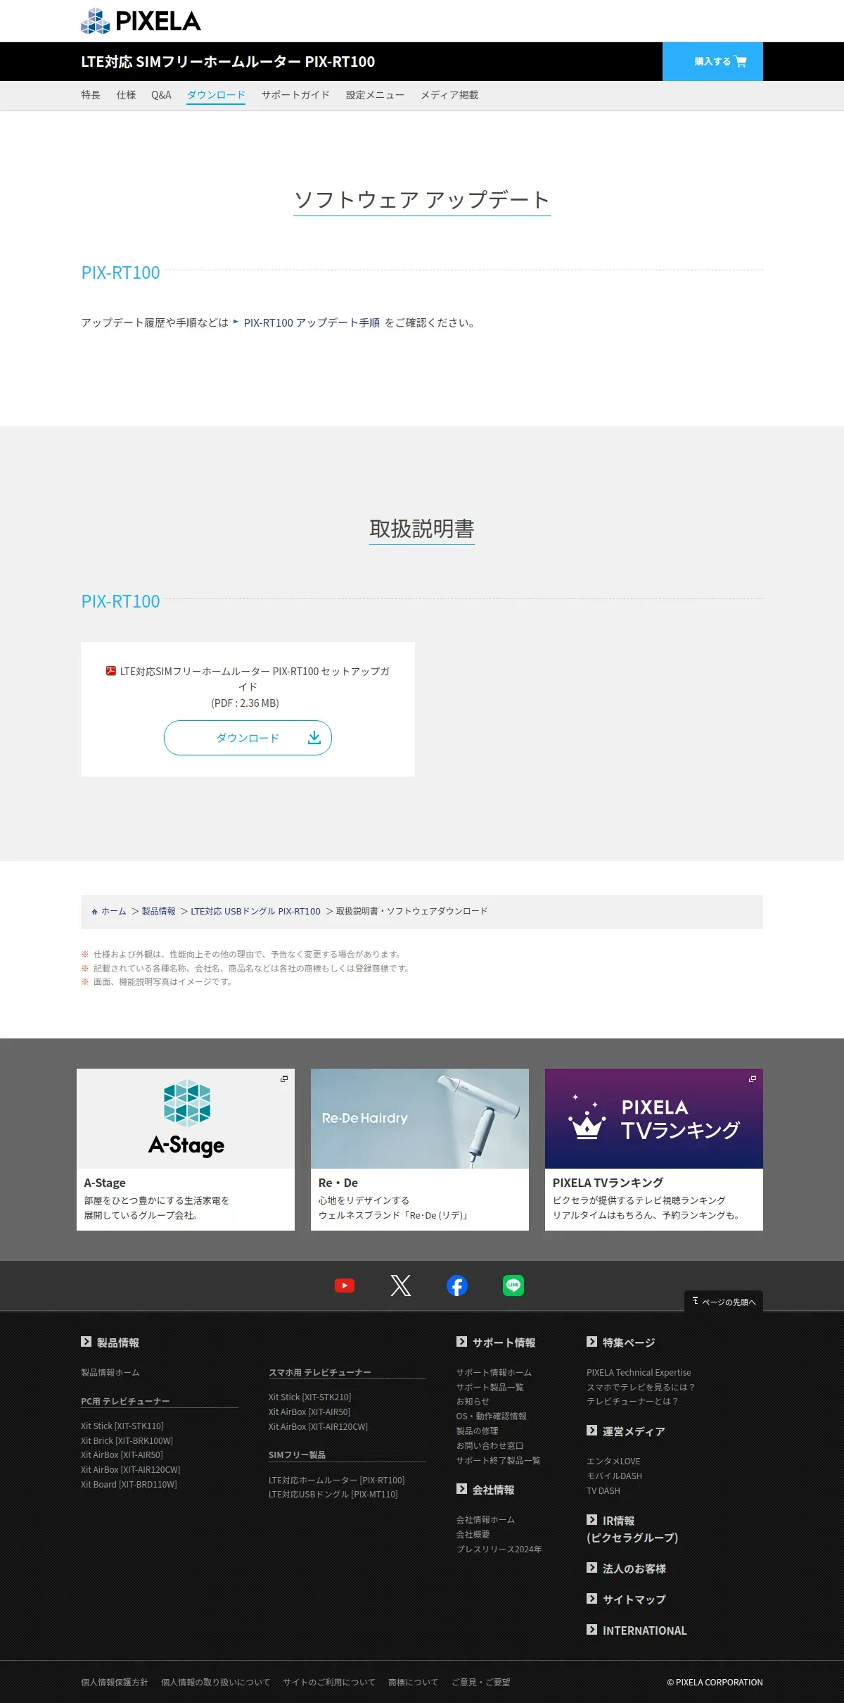Screen dimensions: 844x1703
Task: Open サポート情報ホーム footer link
Action: click(494, 1372)
